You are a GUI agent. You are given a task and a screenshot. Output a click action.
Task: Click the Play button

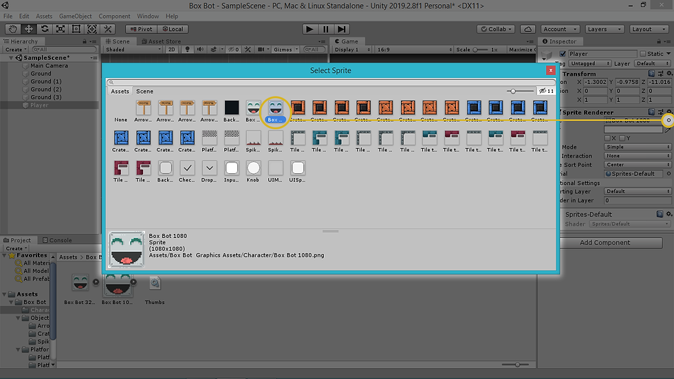[x=309, y=29]
